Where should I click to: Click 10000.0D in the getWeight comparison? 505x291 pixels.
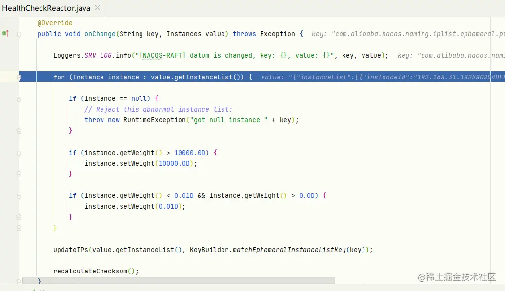tap(190, 153)
